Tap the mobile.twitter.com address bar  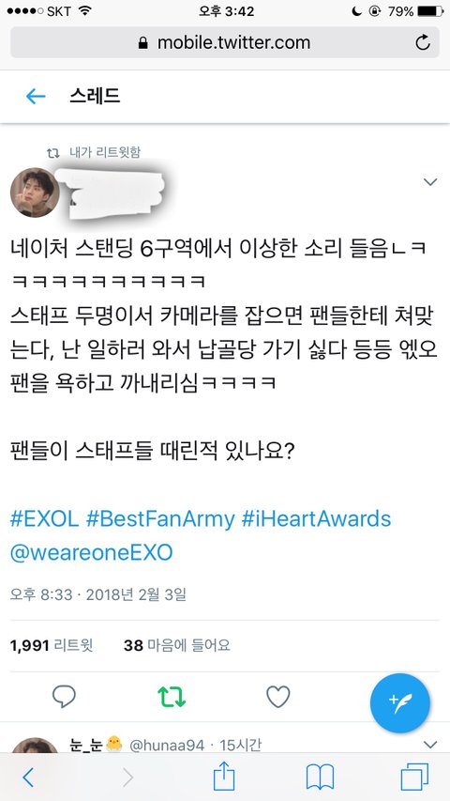pyautogui.click(x=225, y=42)
